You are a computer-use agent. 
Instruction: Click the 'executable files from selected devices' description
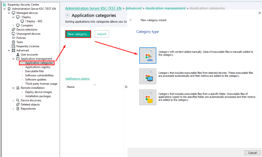(206, 75)
